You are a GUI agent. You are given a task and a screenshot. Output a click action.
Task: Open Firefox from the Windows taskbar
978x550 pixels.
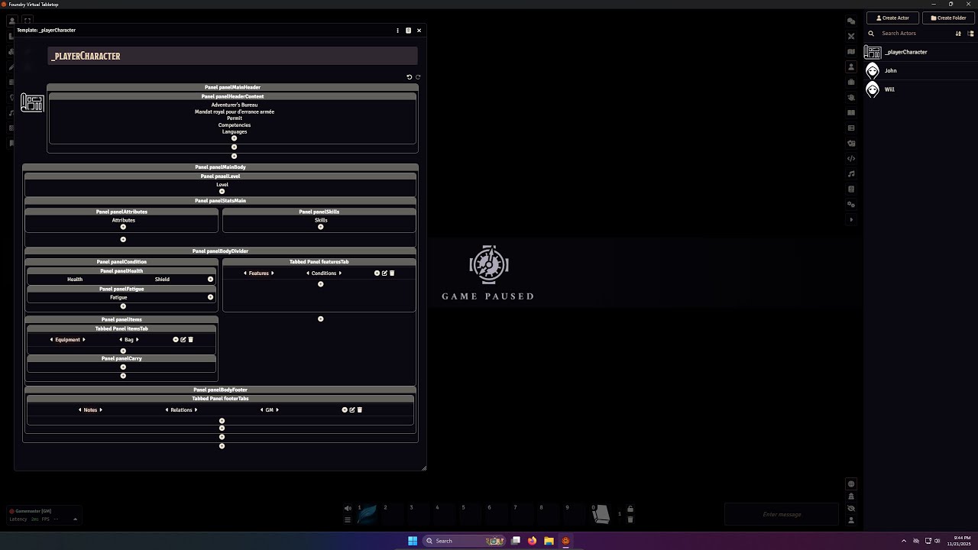[x=532, y=541]
